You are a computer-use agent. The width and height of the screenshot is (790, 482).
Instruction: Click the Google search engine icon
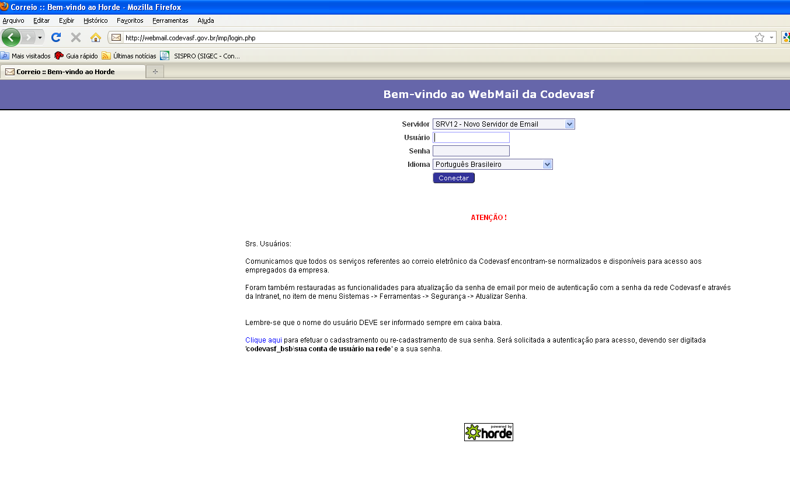(786, 37)
